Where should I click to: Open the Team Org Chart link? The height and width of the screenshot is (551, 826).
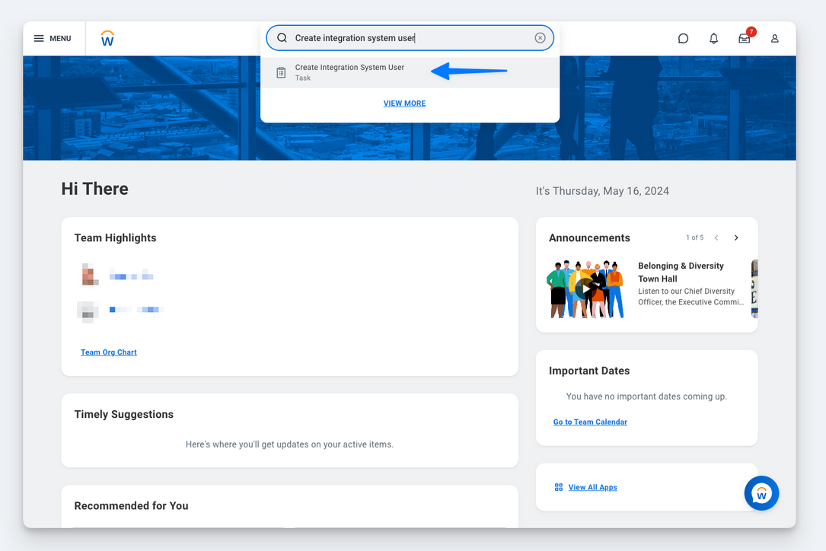click(x=109, y=352)
